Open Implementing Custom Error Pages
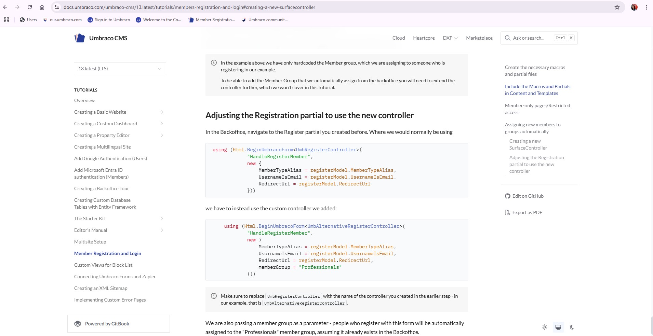This screenshot has width=653, height=336. coord(110,300)
